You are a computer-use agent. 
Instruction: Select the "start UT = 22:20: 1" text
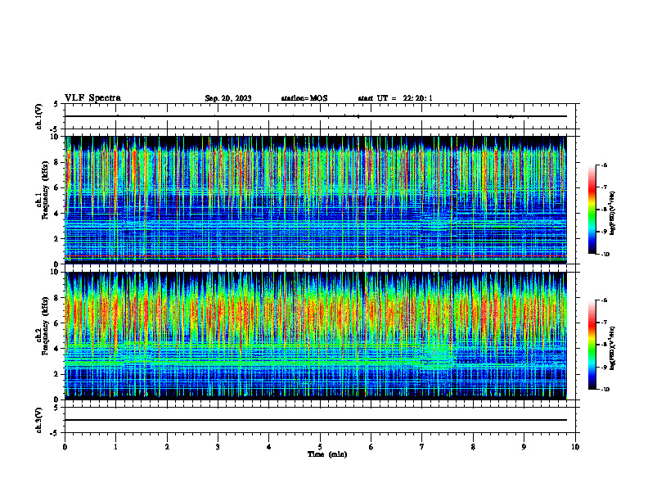(x=395, y=98)
